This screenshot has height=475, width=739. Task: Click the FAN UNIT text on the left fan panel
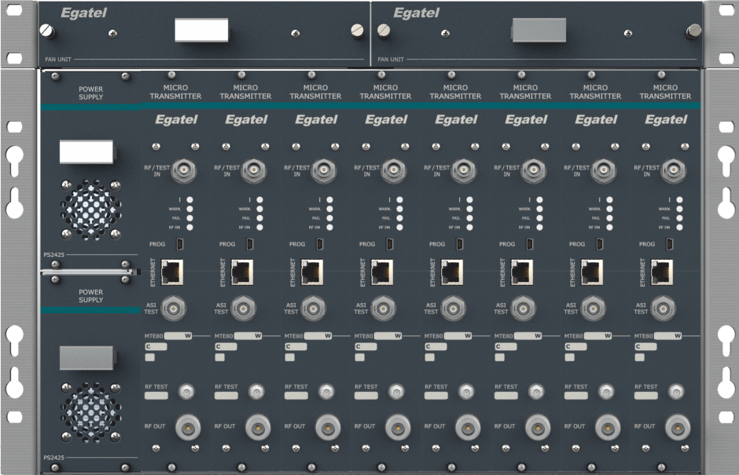[x=58, y=60]
